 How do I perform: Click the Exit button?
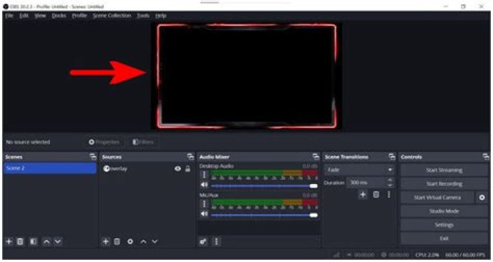click(x=444, y=239)
